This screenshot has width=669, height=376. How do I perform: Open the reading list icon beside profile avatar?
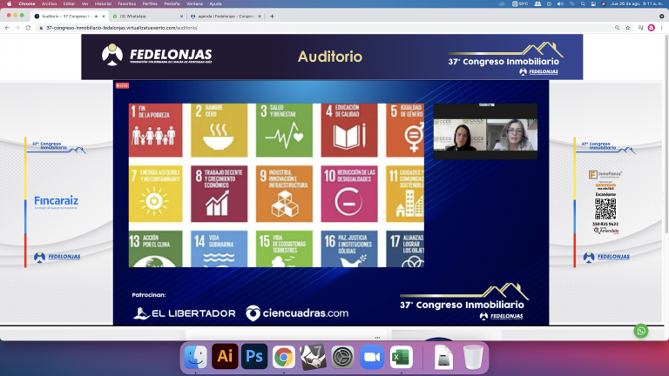tap(640, 28)
